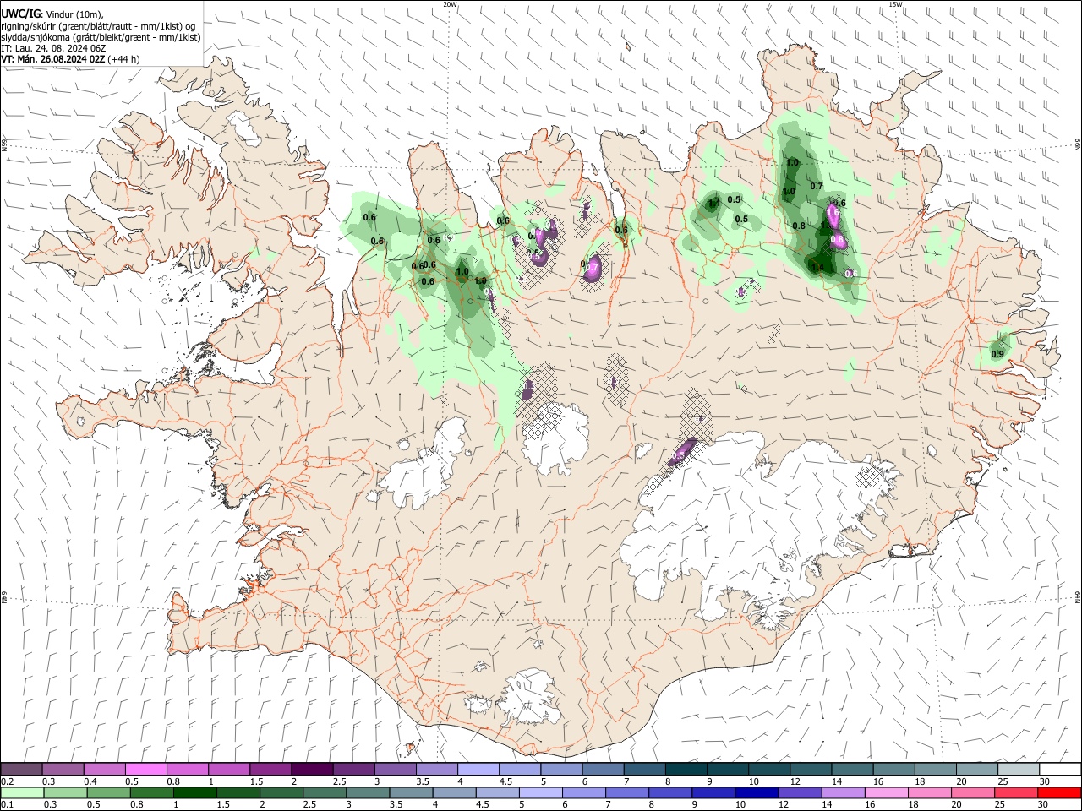Select the white upper swatch after the 30 label
The height and width of the screenshot is (811, 1082).
tap(1060, 769)
